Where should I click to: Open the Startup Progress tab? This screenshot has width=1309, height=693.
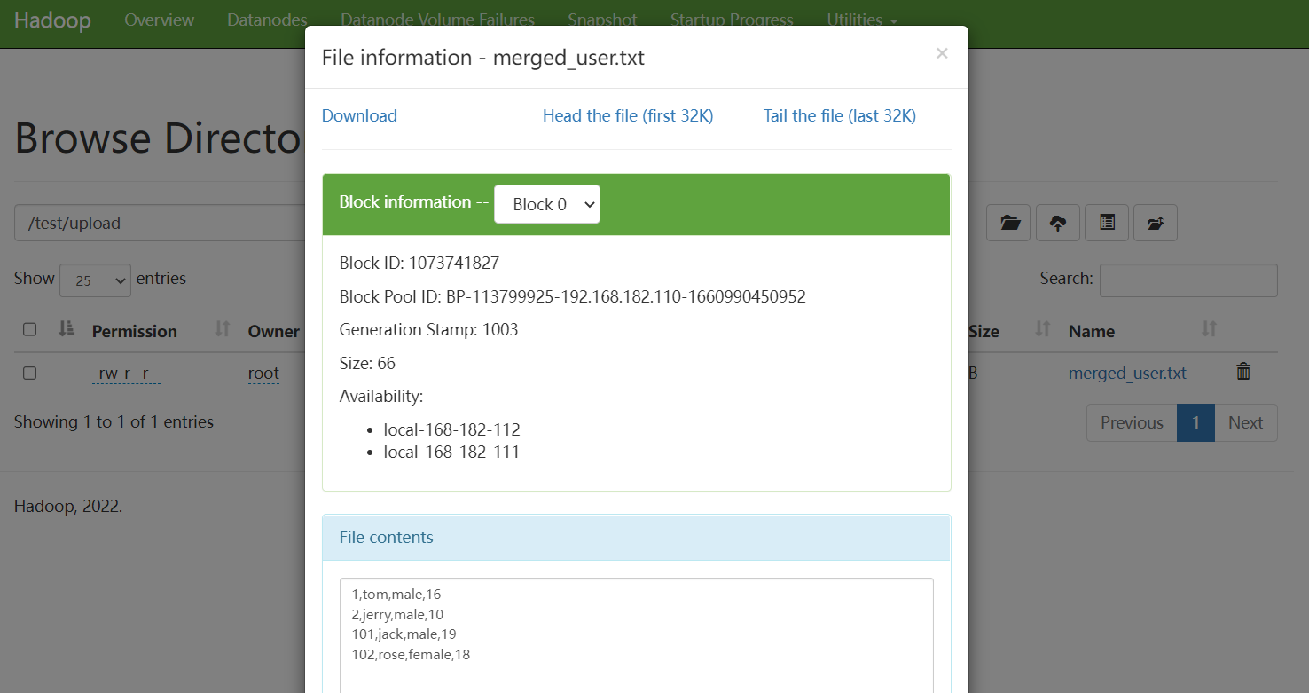(732, 20)
